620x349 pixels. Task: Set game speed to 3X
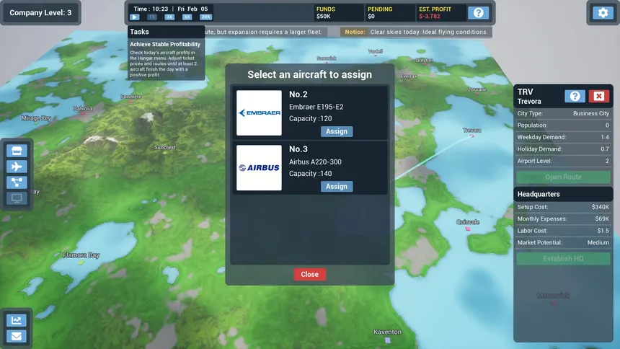(169, 17)
